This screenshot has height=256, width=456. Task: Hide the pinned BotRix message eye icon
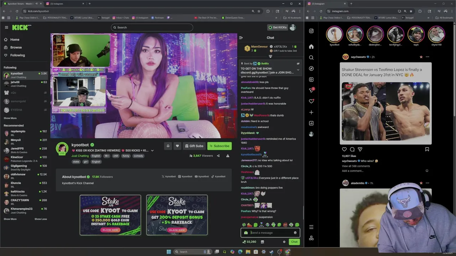pos(298,64)
